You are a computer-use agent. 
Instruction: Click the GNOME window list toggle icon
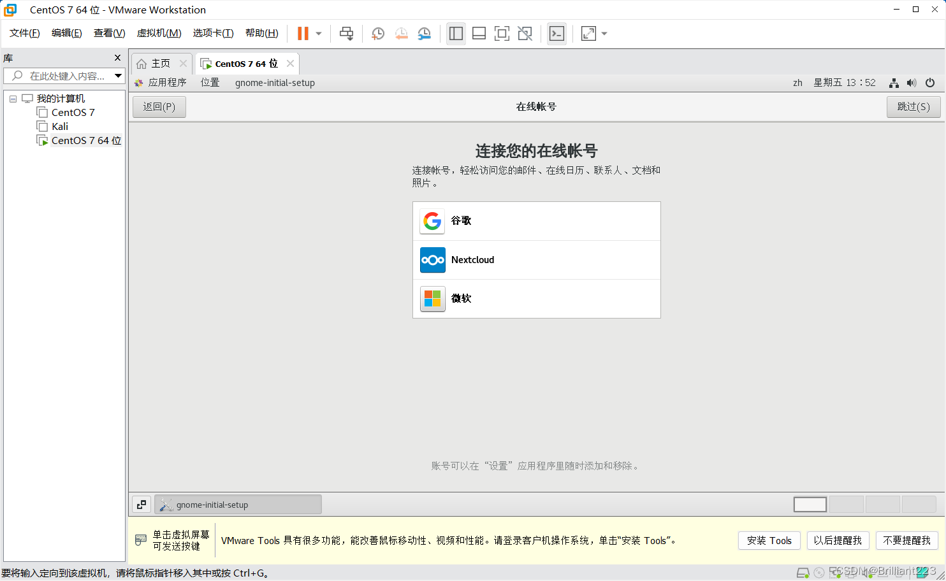tap(142, 505)
